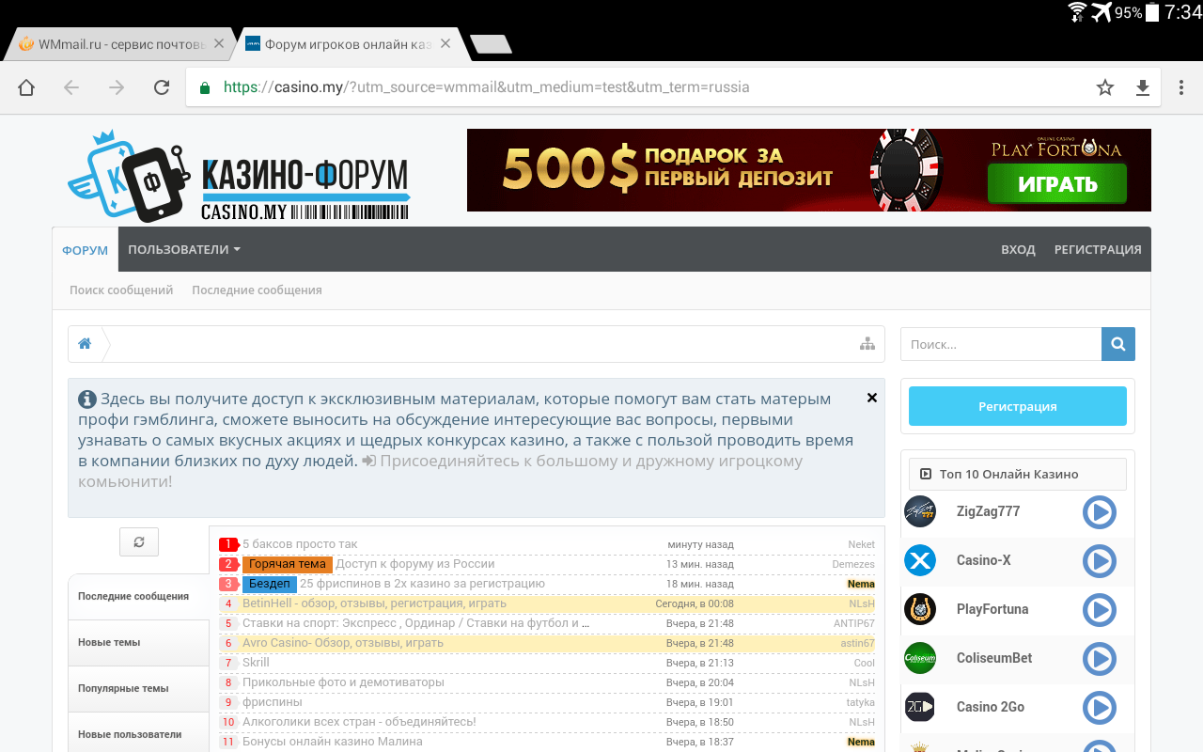This screenshot has width=1203, height=752.
Task: Click the Горячая тема orange label
Action: (288, 564)
